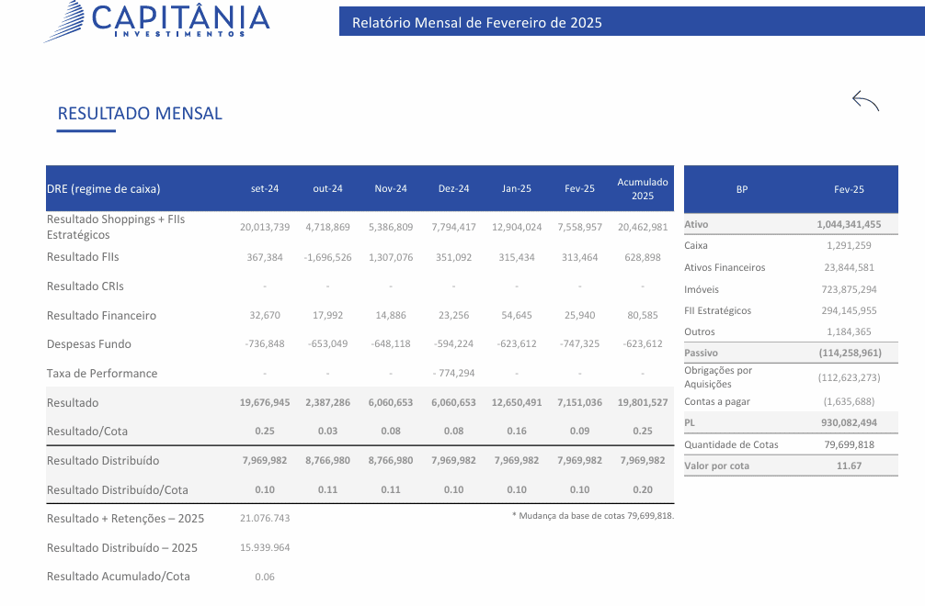Select the Despesas Fundo row label

click(x=89, y=344)
